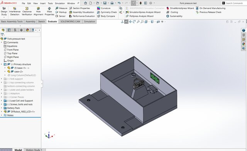Expand Screws, bolts and nuts folder
Screen dimensions: 247x151
(x=2, y=104)
